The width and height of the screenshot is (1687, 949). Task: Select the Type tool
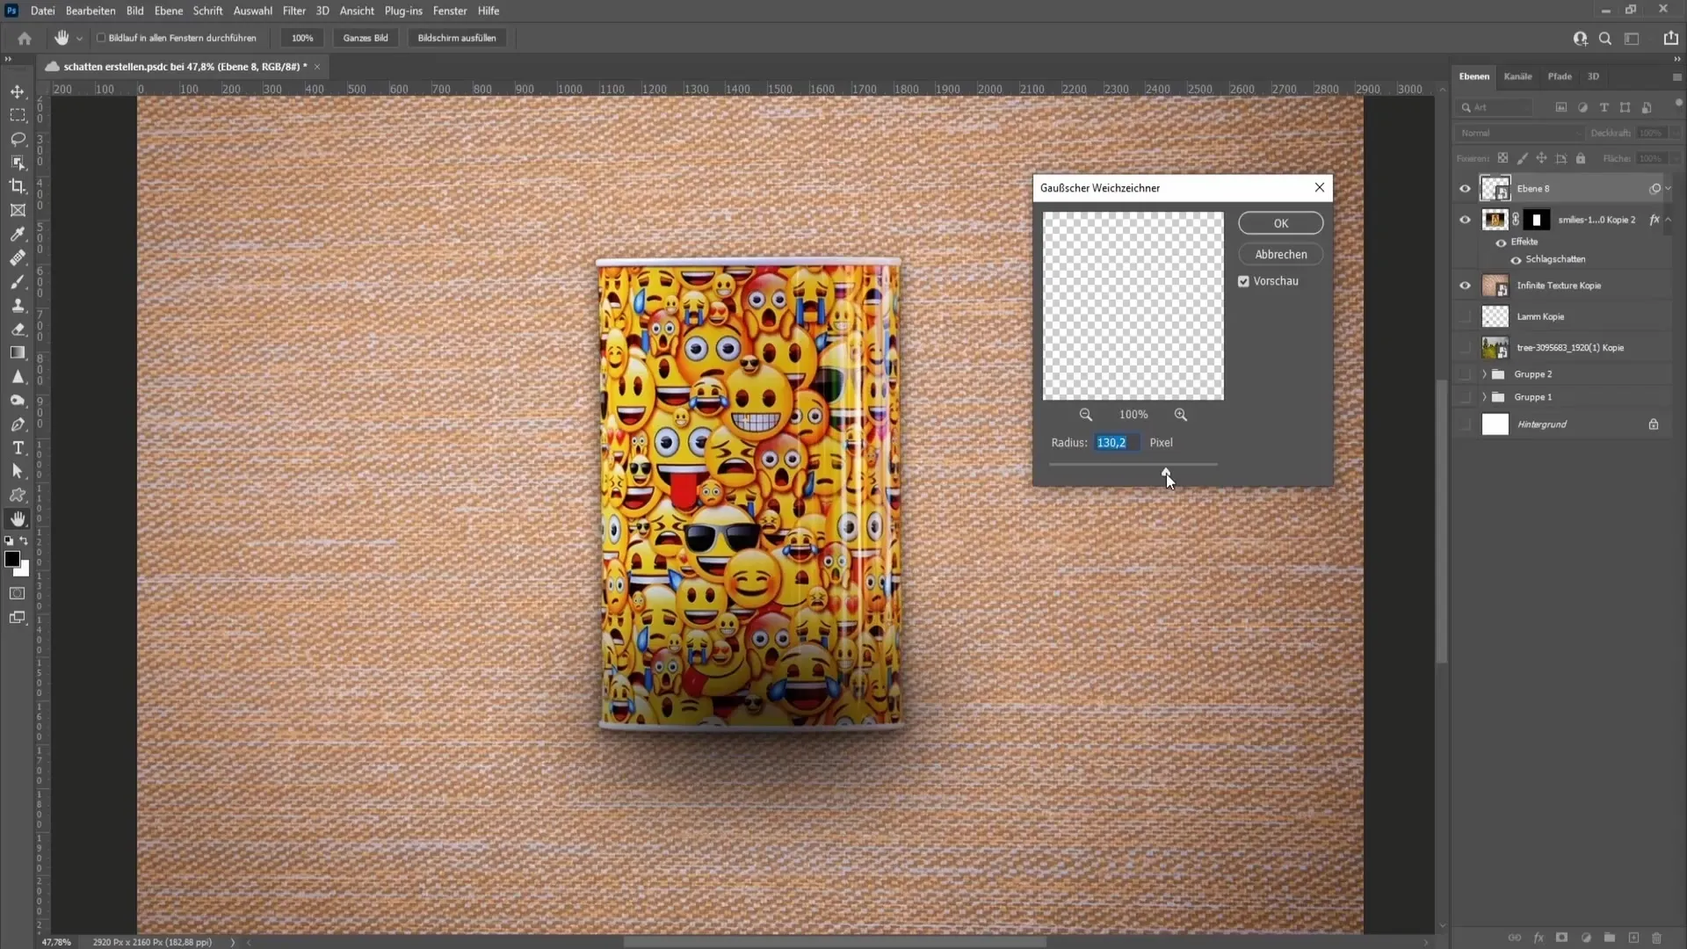(x=18, y=447)
